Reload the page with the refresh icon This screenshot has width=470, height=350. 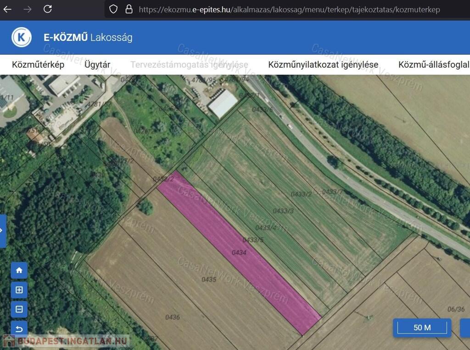coord(48,9)
